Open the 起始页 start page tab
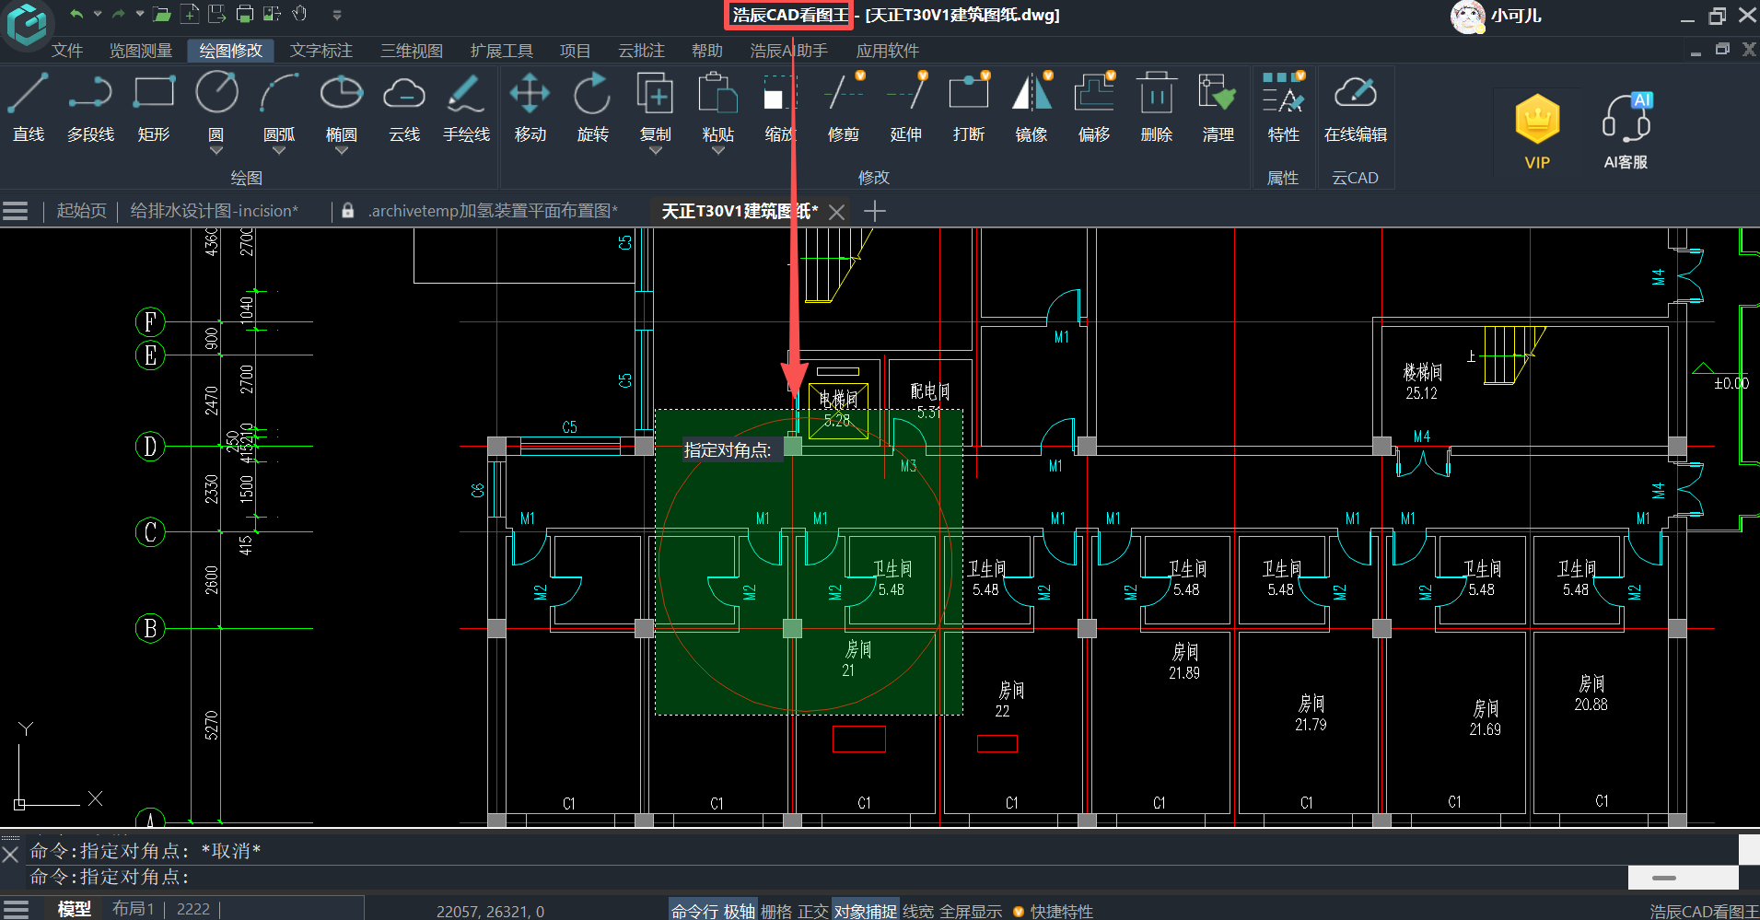1760x920 pixels. [x=81, y=211]
